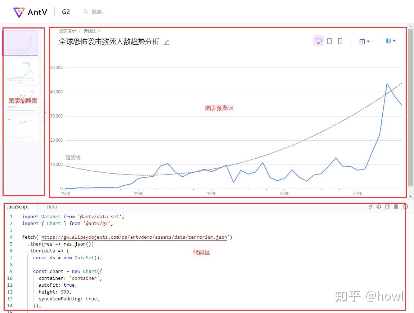This screenshot has width=414, height=313.
Task: Toggle the editor theme with the circle icon
Action: [x=405, y=207]
